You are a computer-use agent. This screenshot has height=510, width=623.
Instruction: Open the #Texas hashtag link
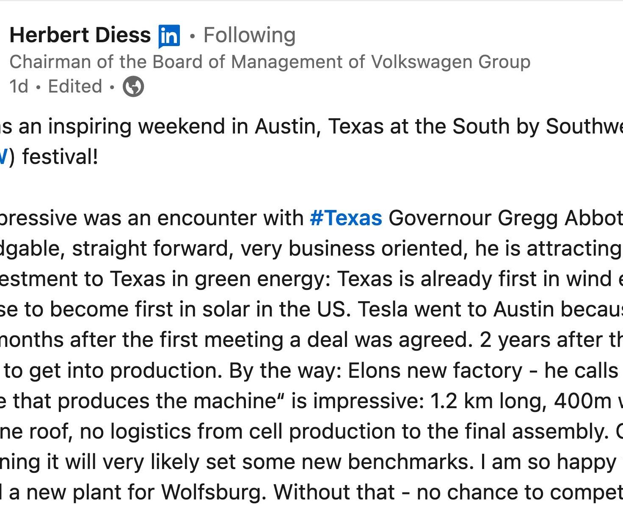point(346,218)
